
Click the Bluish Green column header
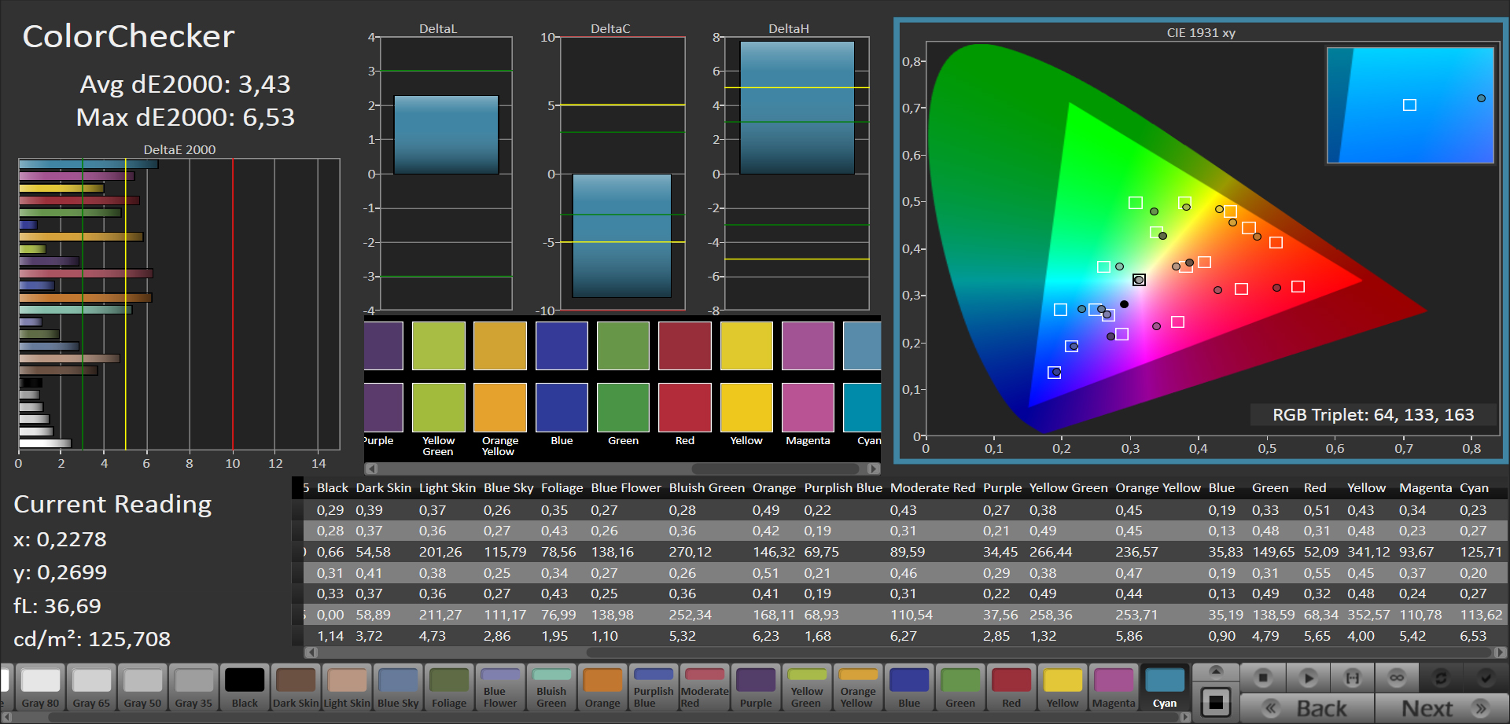pos(706,487)
